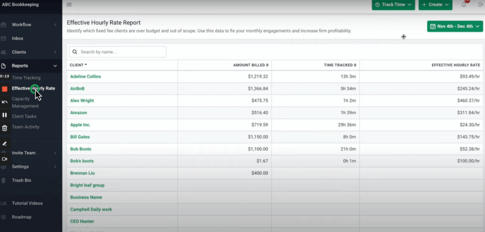Open Client Tasks report

[24, 116]
